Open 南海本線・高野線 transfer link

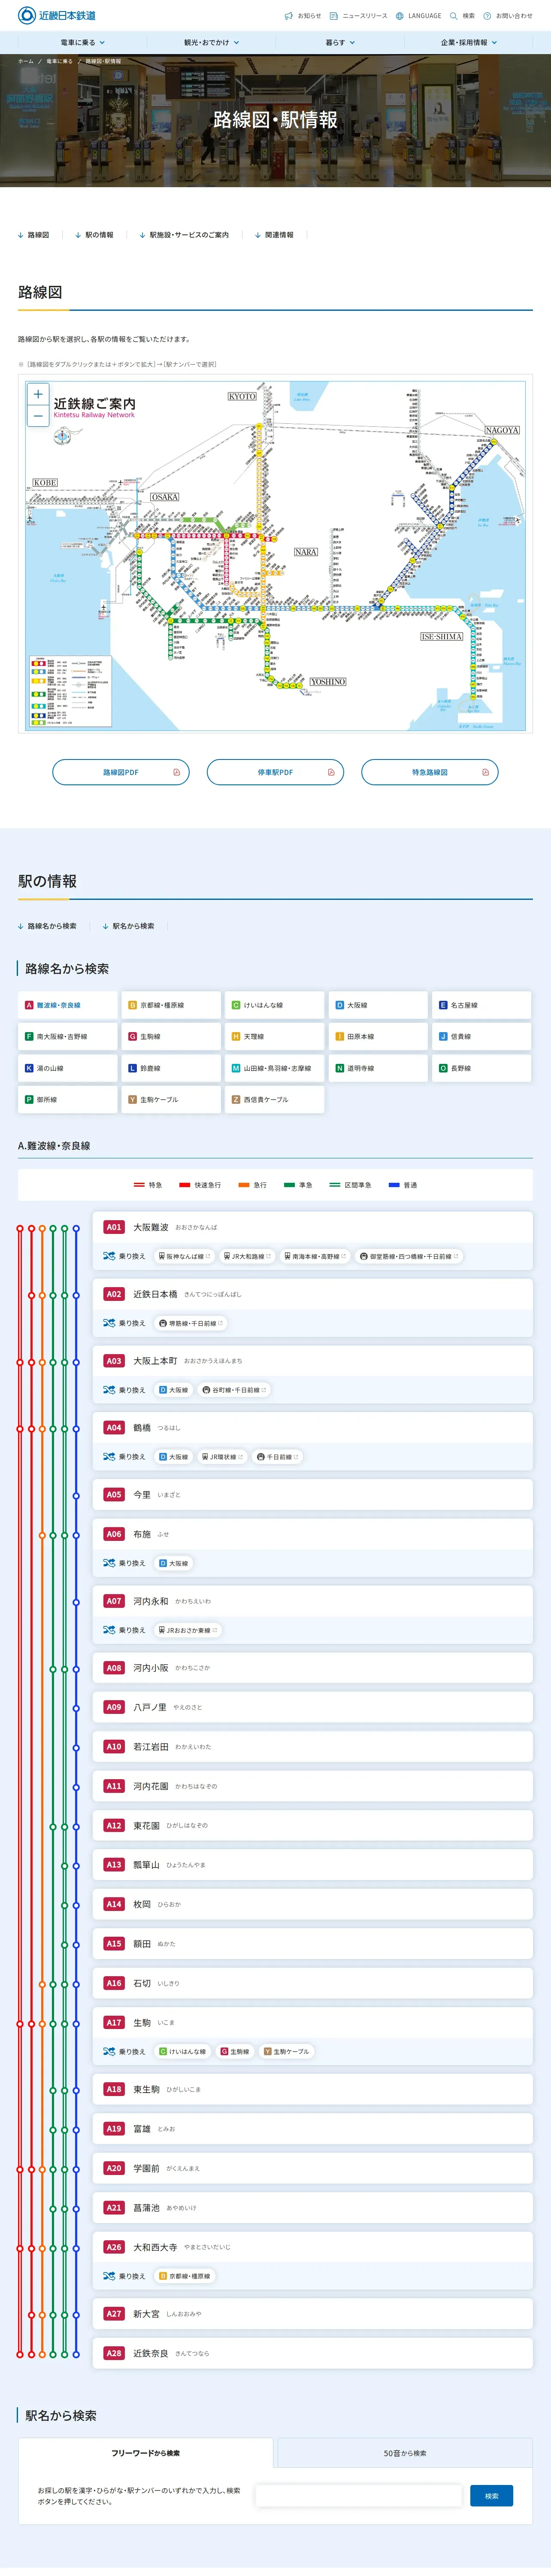click(x=314, y=1256)
